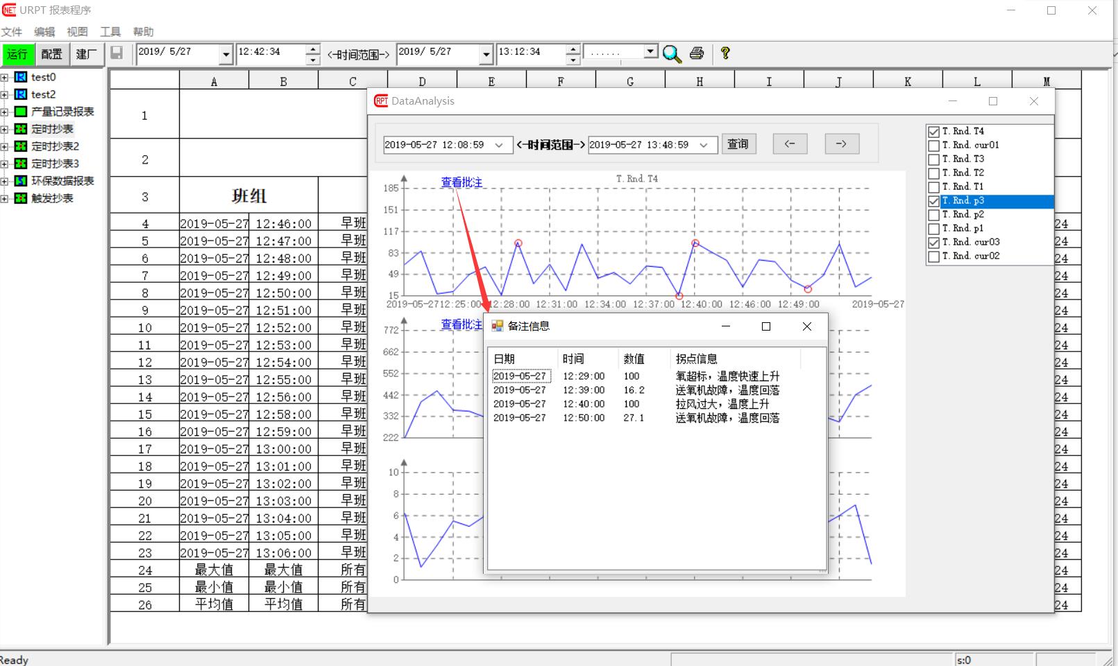
Task: Select the test0 report icon in tree
Action: click(x=21, y=77)
